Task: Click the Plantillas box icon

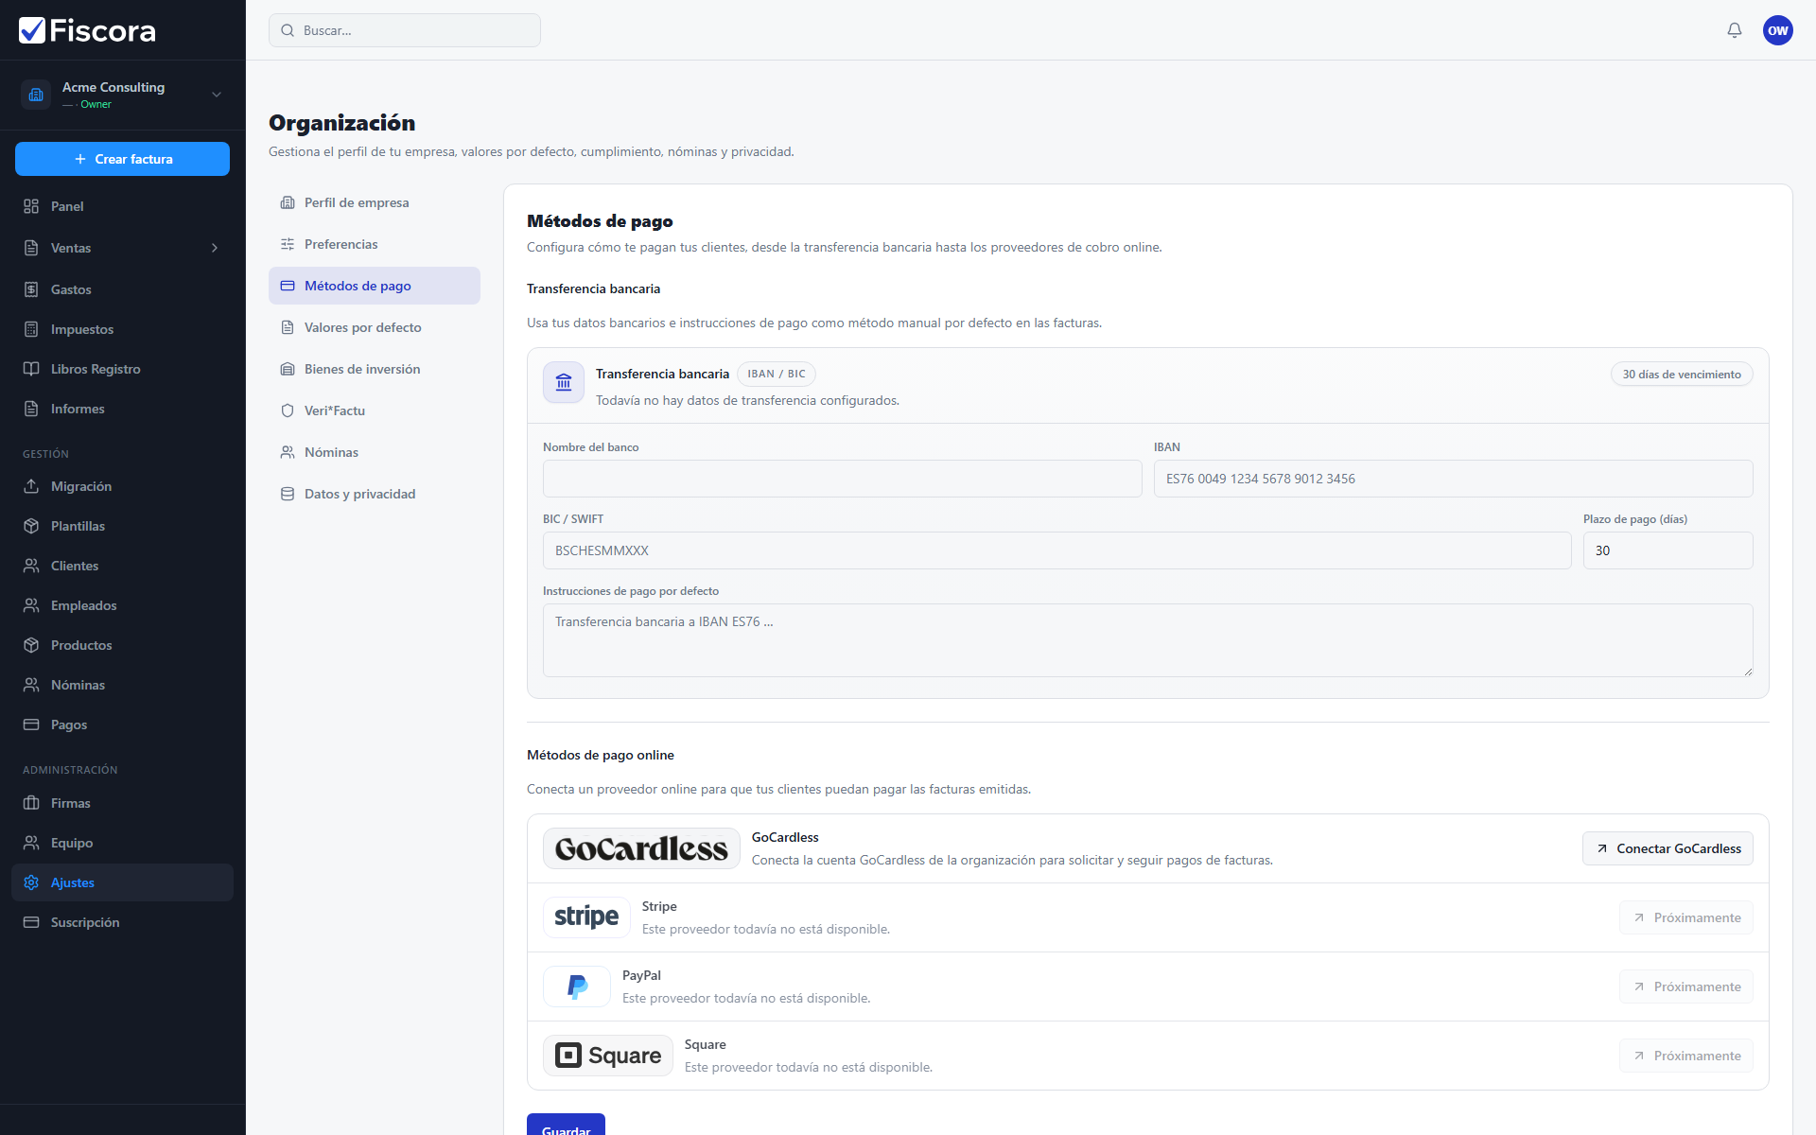Action: [31, 526]
